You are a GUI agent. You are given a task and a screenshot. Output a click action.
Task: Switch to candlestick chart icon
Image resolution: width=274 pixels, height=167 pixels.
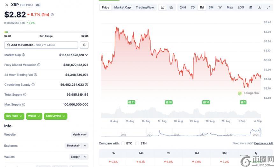click(171, 7)
